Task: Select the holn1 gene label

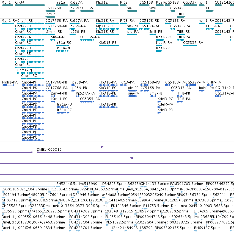Action: [203, 2]
